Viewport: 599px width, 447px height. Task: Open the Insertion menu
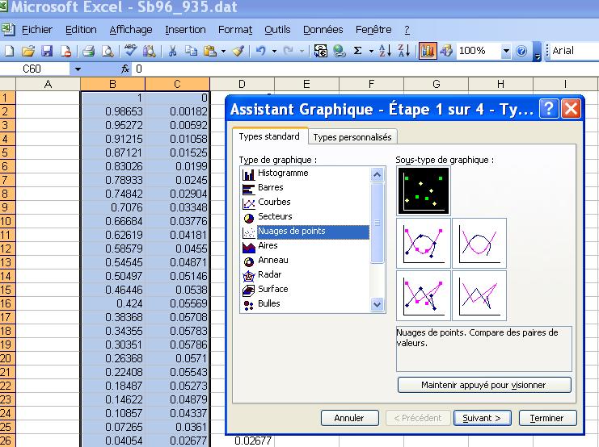(x=185, y=30)
